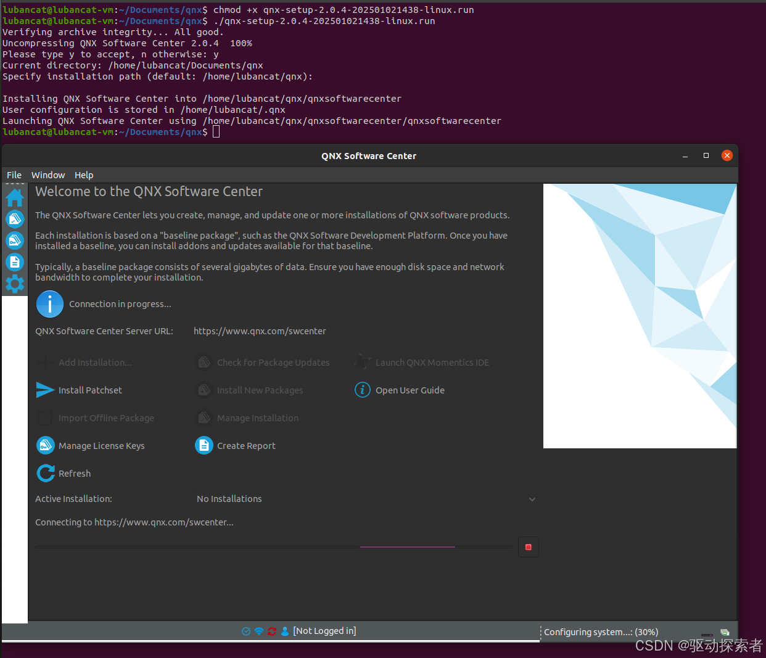Screen dimensions: 766x658
Task: Click the QNX Software Center Server URL: label
Action: 104,331
